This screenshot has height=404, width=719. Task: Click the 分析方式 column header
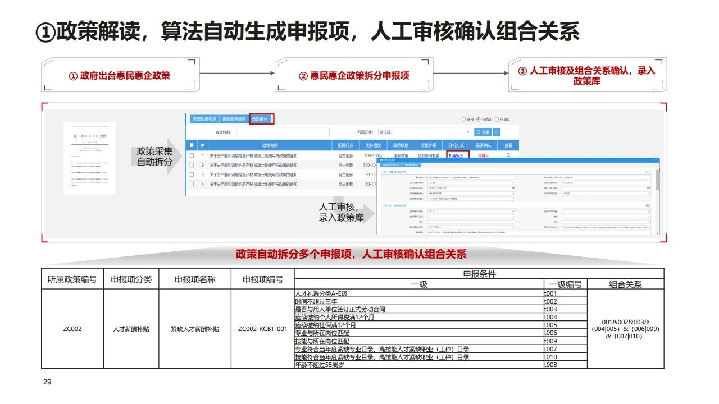pyautogui.click(x=456, y=145)
